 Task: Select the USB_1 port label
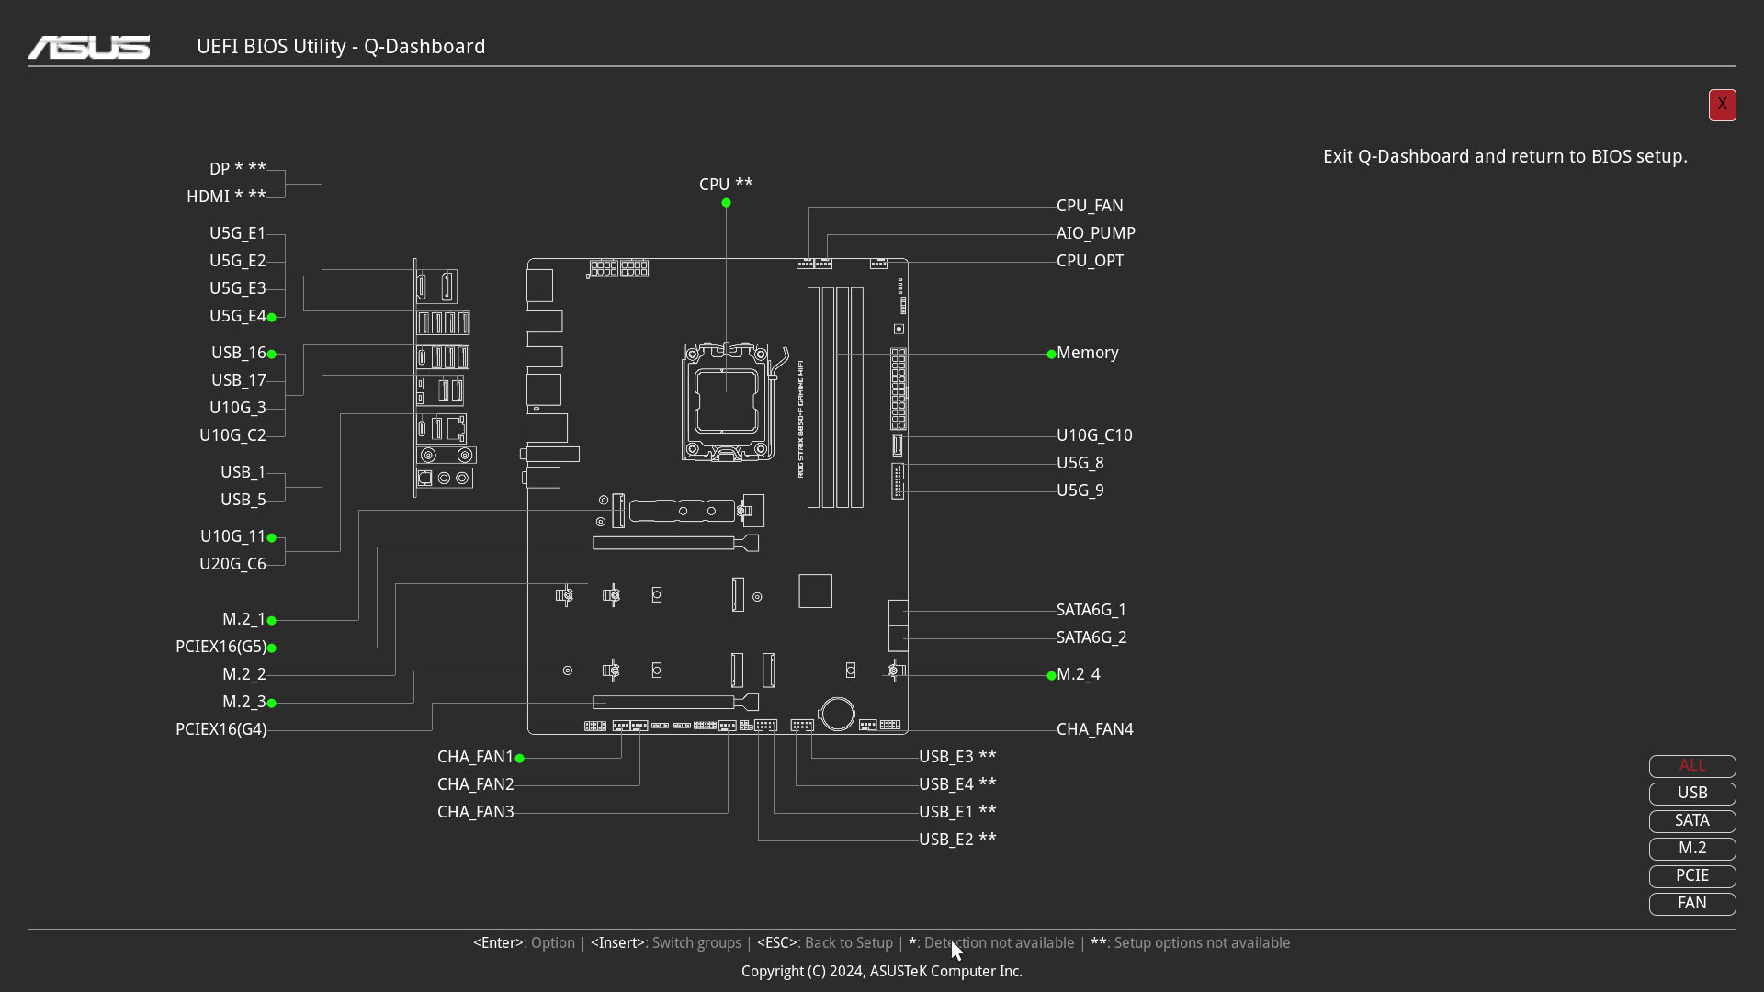tap(243, 472)
